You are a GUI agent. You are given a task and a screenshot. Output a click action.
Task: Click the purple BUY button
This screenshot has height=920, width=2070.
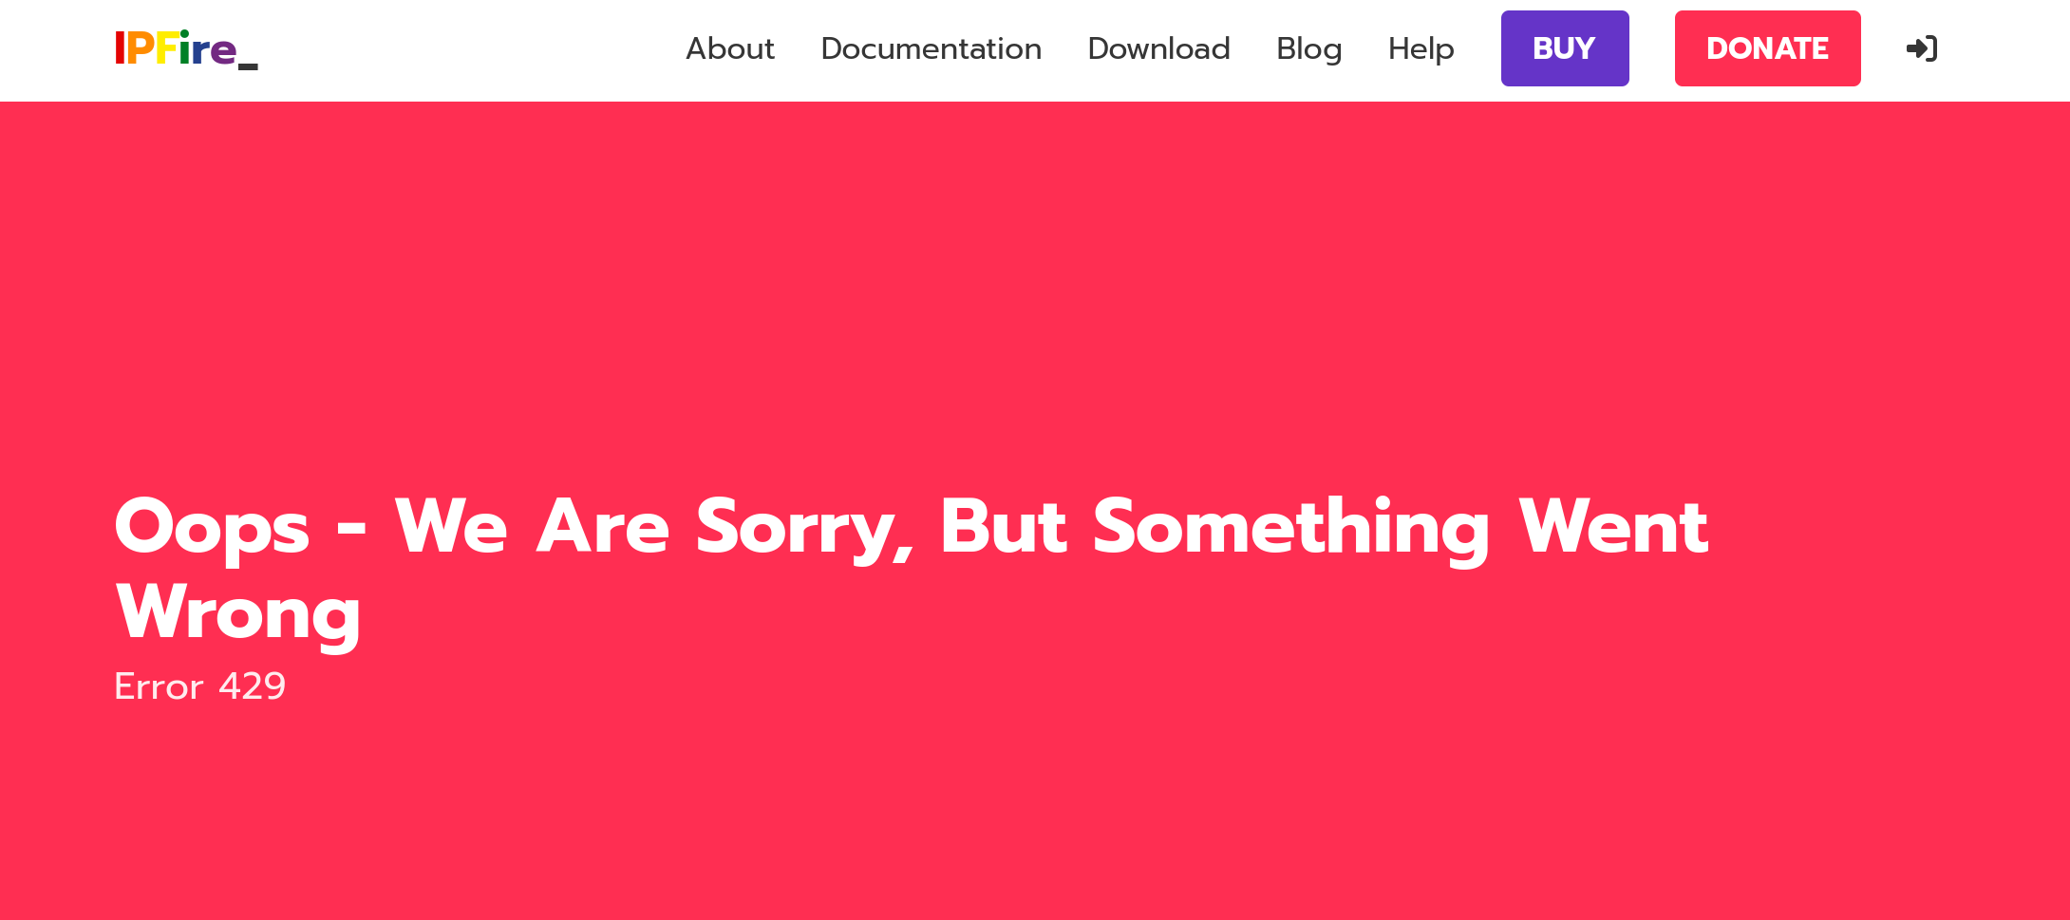(x=1565, y=48)
